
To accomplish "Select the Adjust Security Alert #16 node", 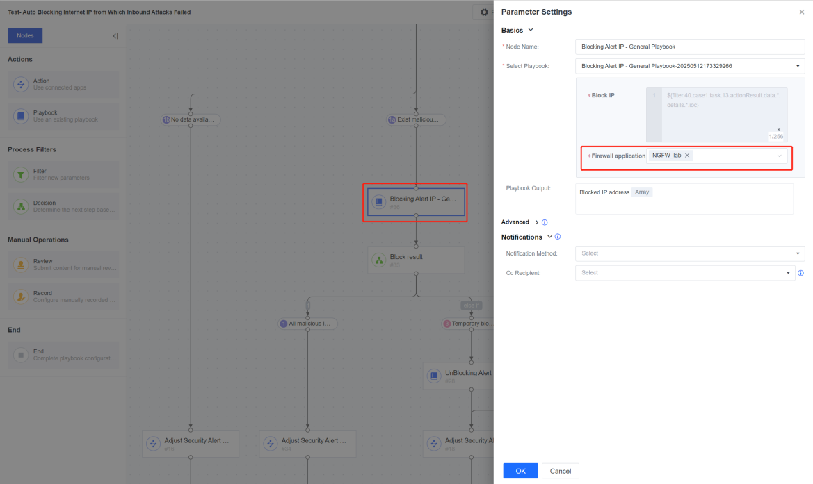I will pos(191,444).
